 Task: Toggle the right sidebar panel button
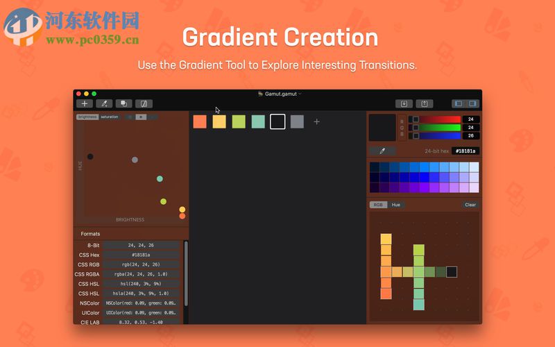point(472,103)
